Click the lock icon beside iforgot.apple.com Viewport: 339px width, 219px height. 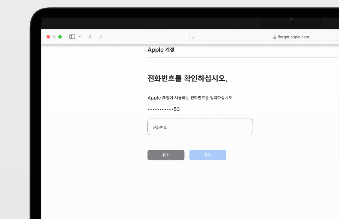274,37
